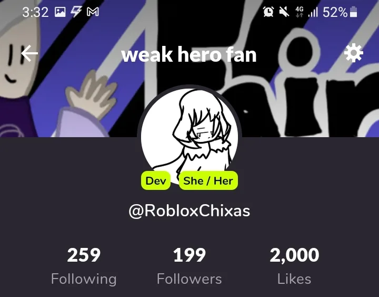Open the circular profile avatar picture
Viewport: 379px width, 297px height.
pos(189,135)
